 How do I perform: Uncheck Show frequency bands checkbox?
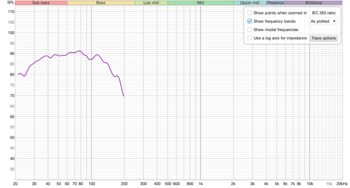250,21
